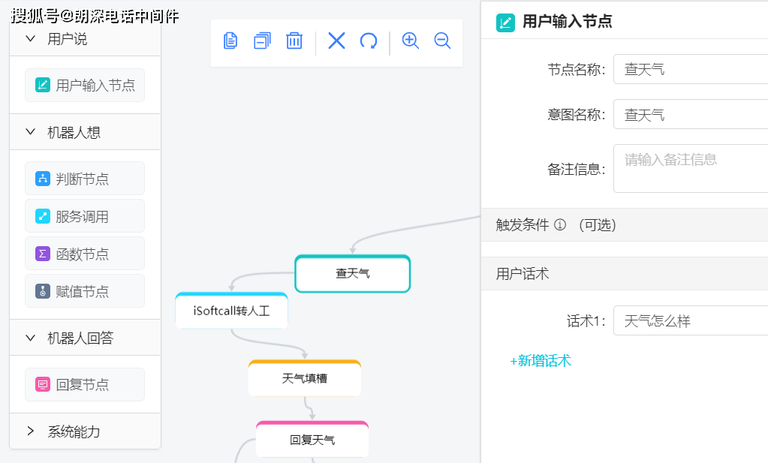Screen dimensions: 768x463
Task: Select the 天气填槽 node on canvas
Action: (305, 379)
